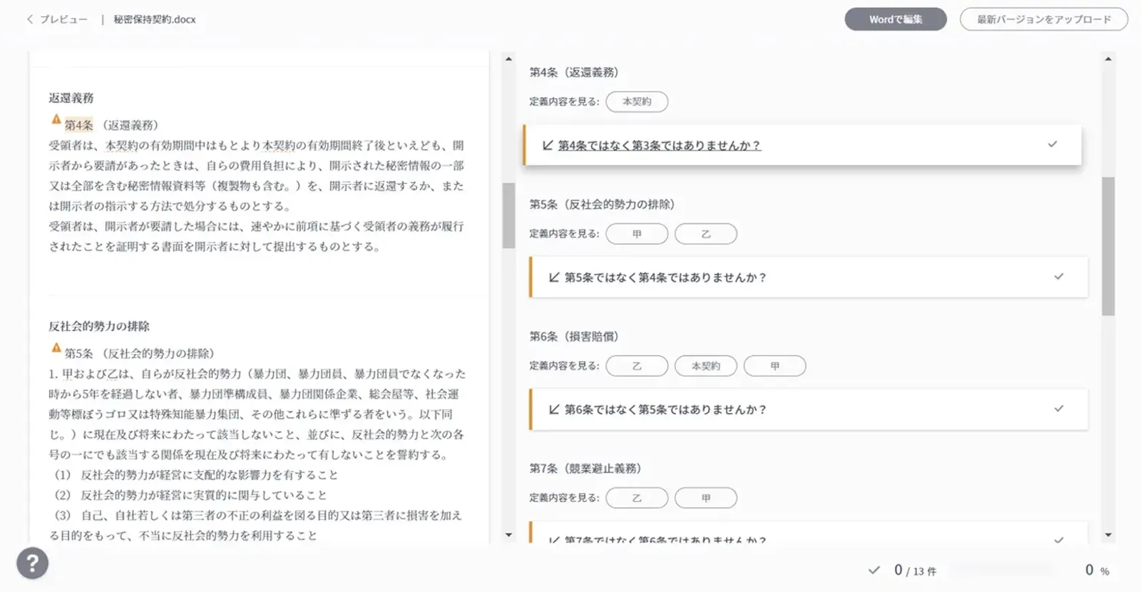
Task: Click the checkmark icon beside 0/13 件 counter
Action: click(x=874, y=570)
